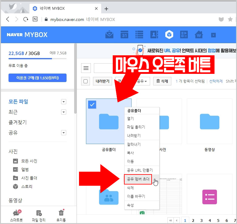Go to page 2
Image resolution: width=237 pixels, height=224 pixels.
point(193,221)
